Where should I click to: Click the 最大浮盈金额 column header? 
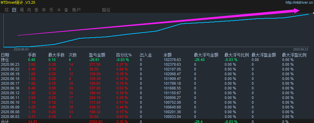tap(264, 55)
